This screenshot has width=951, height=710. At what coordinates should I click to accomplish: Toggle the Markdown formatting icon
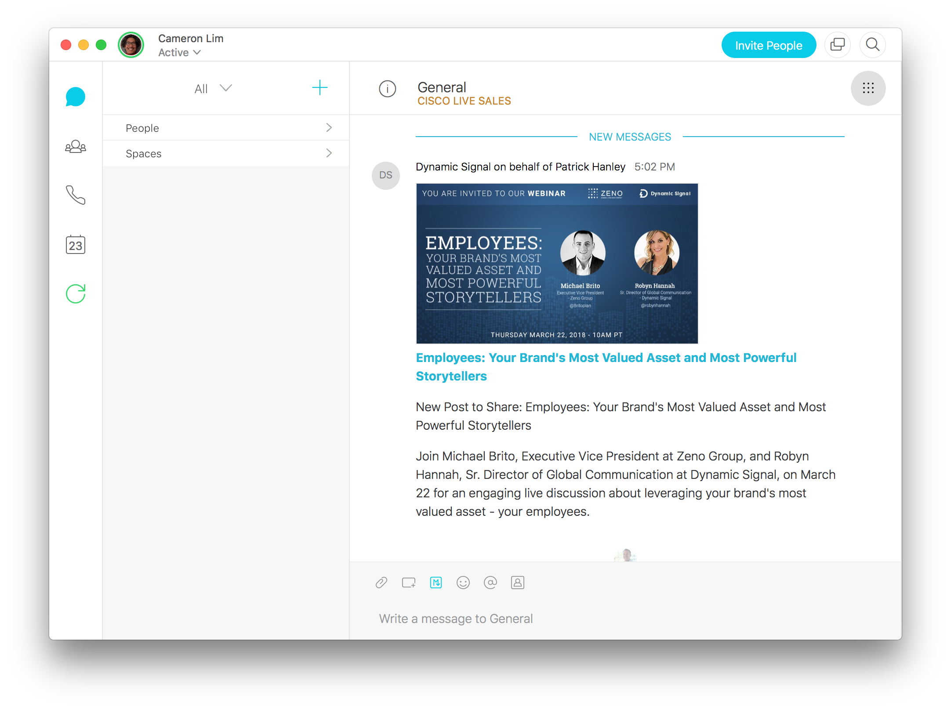[436, 583]
